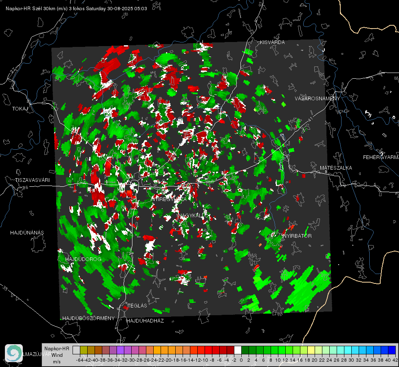This screenshot has width=399, height=367.
Task: Select the darkest green swatch right of 0
Action: (245, 350)
